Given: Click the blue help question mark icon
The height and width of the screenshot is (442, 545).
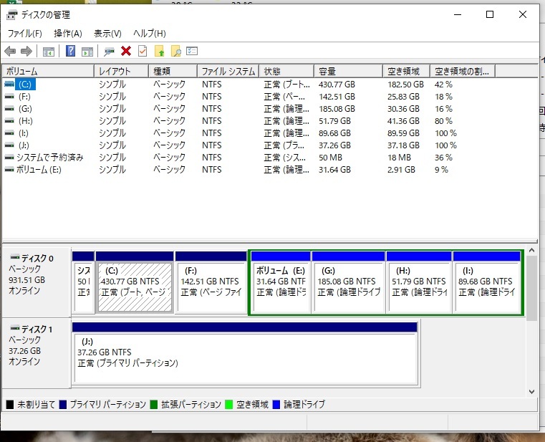Looking at the screenshot, I should (x=71, y=51).
